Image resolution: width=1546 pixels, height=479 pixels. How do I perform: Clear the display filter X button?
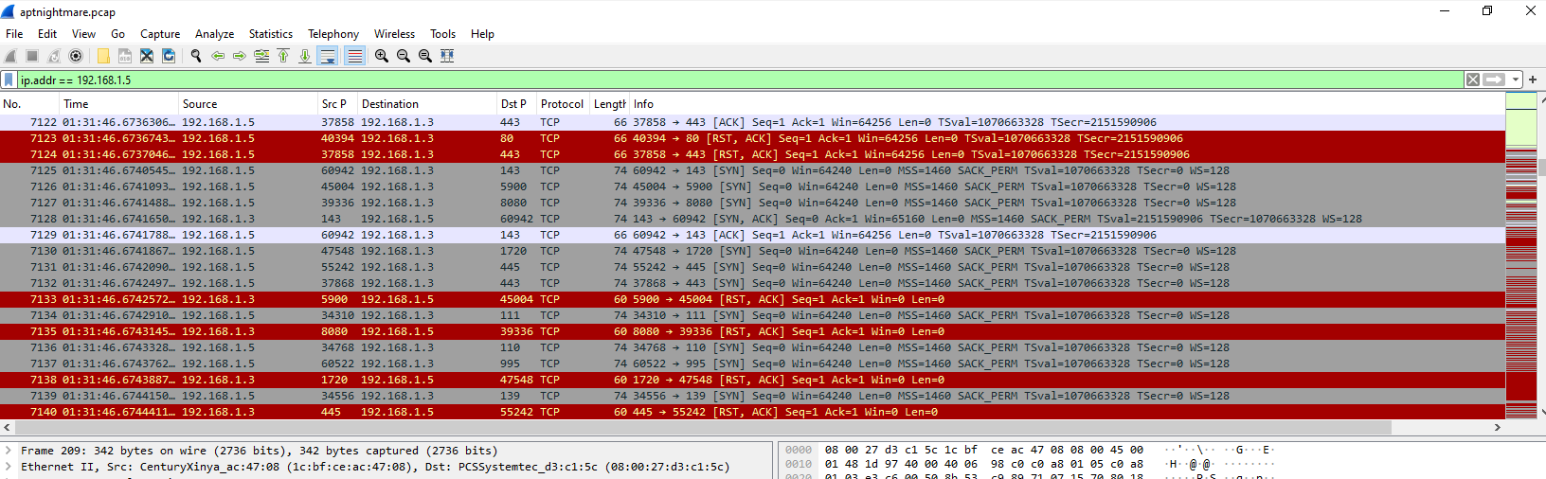coord(1473,80)
